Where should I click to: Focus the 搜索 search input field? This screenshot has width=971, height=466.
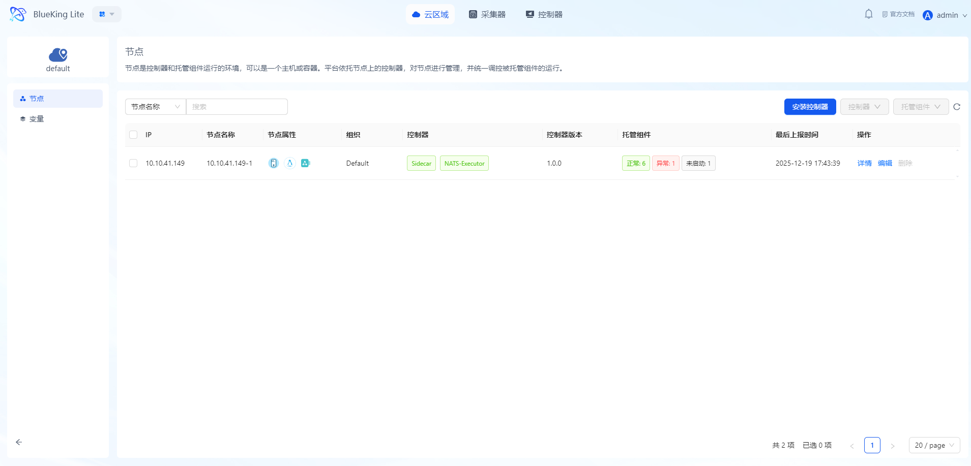tap(237, 107)
